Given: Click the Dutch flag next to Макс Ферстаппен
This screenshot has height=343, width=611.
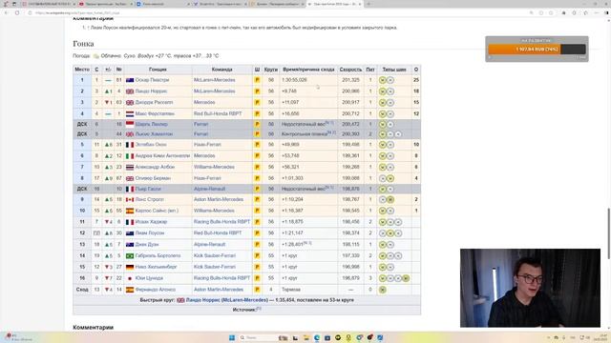Looking at the screenshot, I should click(x=130, y=114).
